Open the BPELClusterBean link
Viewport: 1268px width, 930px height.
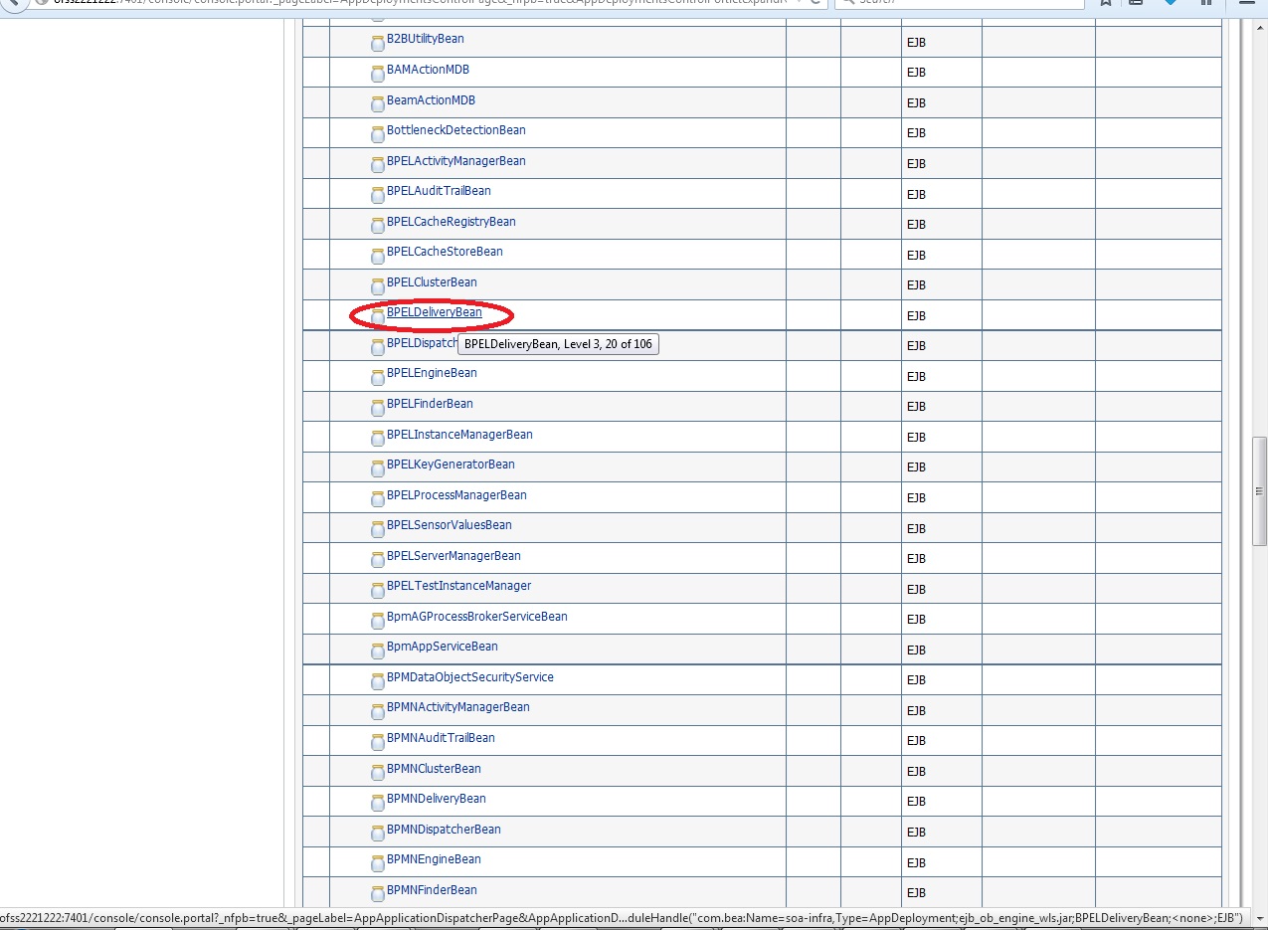click(x=432, y=282)
